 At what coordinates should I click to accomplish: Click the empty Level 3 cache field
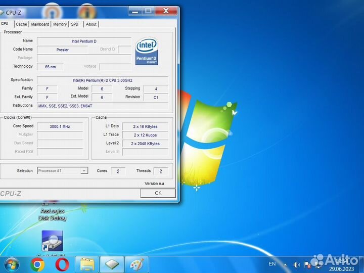pyautogui.click(x=145, y=152)
